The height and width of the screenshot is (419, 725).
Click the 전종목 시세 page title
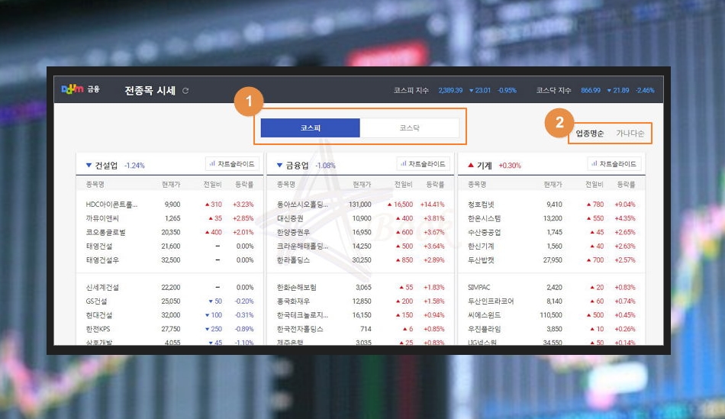150,91
